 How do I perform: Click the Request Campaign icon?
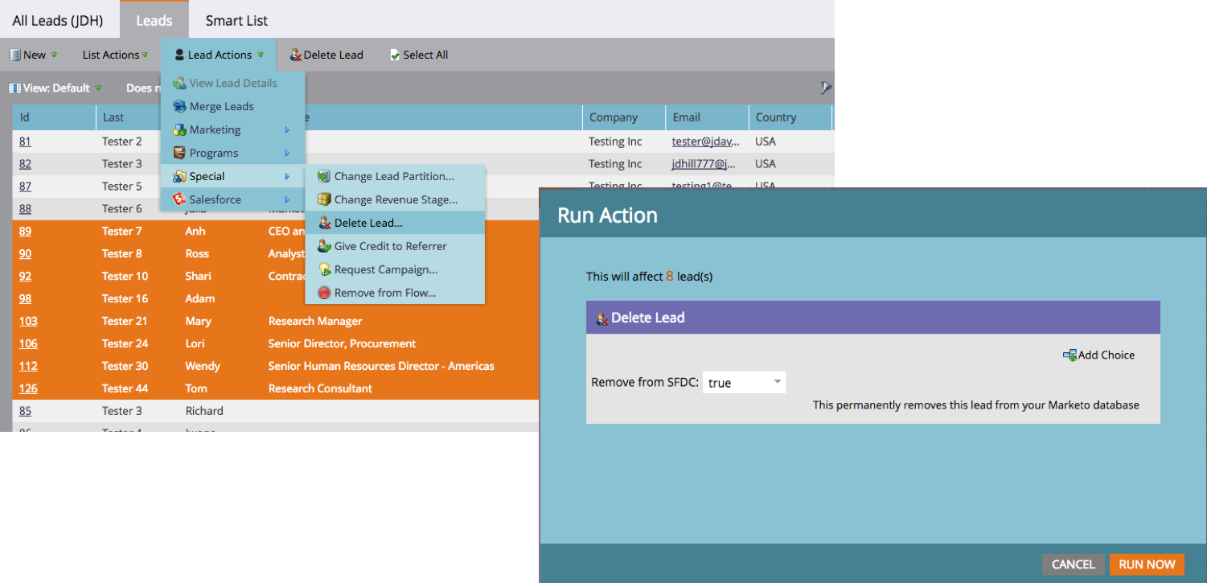click(324, 269)
